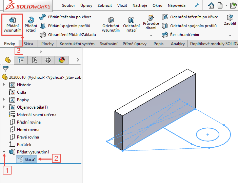The image size is (238, 183).
Task: Expand the new document dropdown arrow
Action: (226, 5)
